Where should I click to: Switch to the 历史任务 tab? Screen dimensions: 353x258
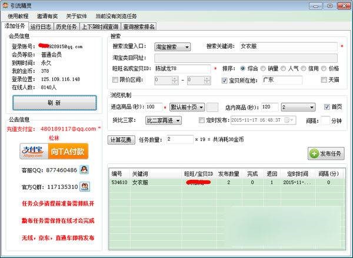[x=68, y=26]
